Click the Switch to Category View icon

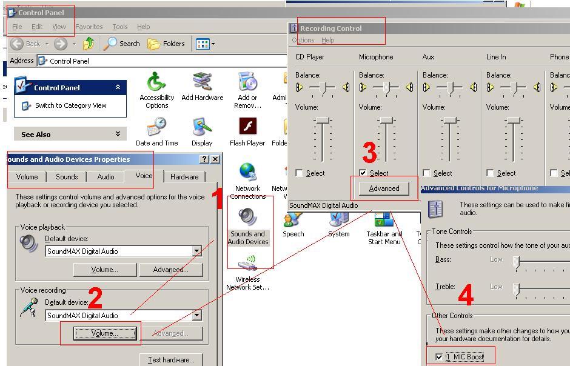pos(26,105)
